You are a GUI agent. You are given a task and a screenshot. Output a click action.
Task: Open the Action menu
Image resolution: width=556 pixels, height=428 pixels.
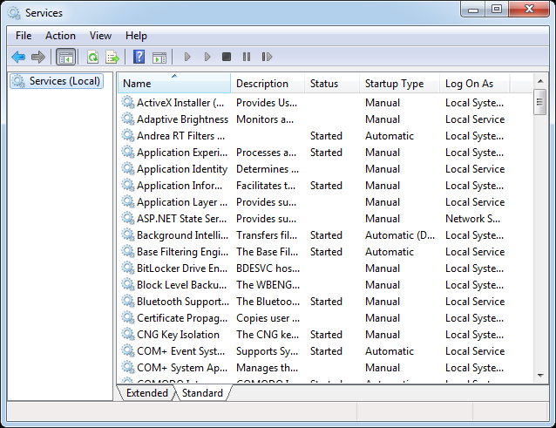click(x=60, y=36)
